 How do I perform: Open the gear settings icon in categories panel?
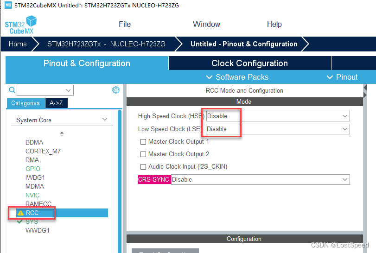point(116,90)
